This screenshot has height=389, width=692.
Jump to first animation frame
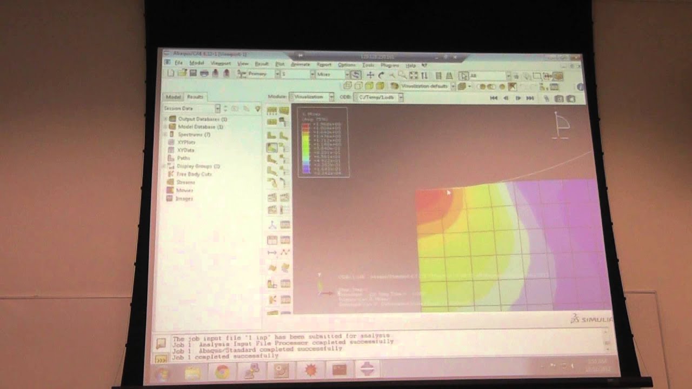[494, 98]
